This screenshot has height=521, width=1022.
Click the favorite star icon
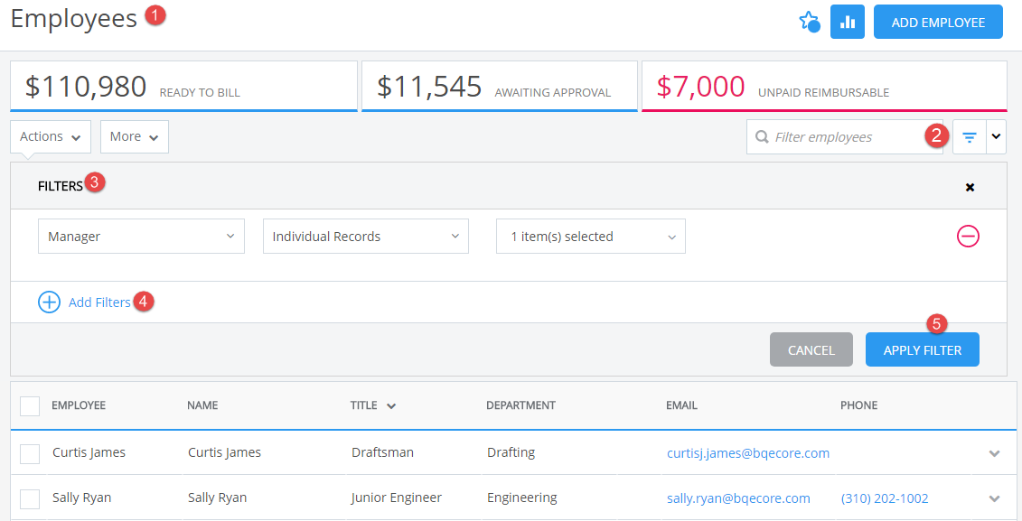810,23
